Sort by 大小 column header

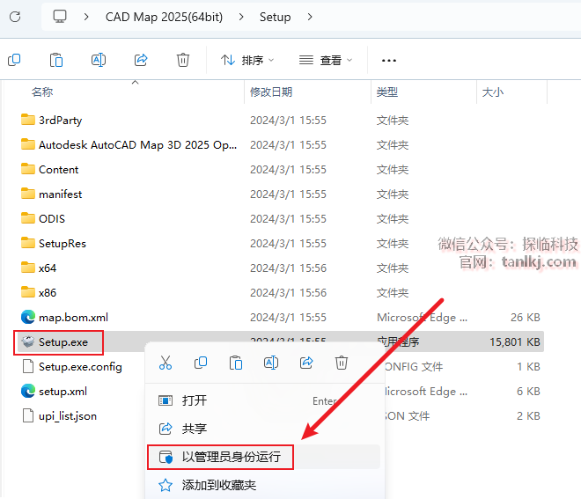(x=492, y=92)
